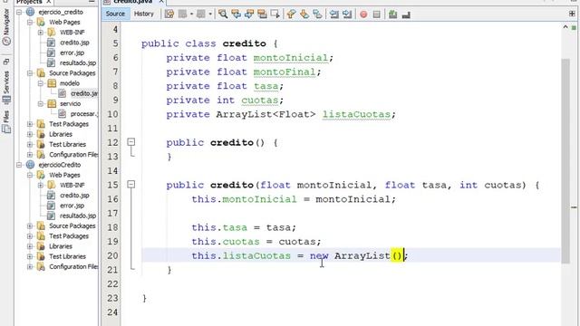The height and width of the screenshot is (326, 580).
Task: Click montoInicial field declaration on line 6
Action: pyautogui.click(x=291, y=58)
